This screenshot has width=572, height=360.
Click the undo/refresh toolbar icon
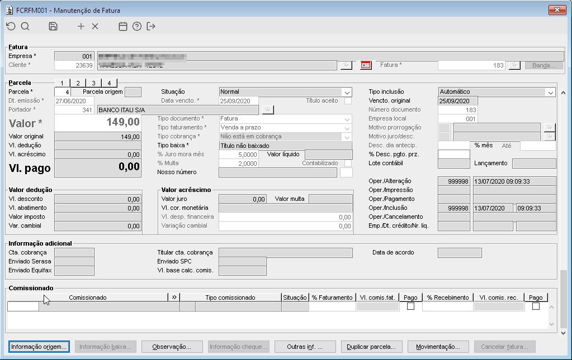coord(11,26)
